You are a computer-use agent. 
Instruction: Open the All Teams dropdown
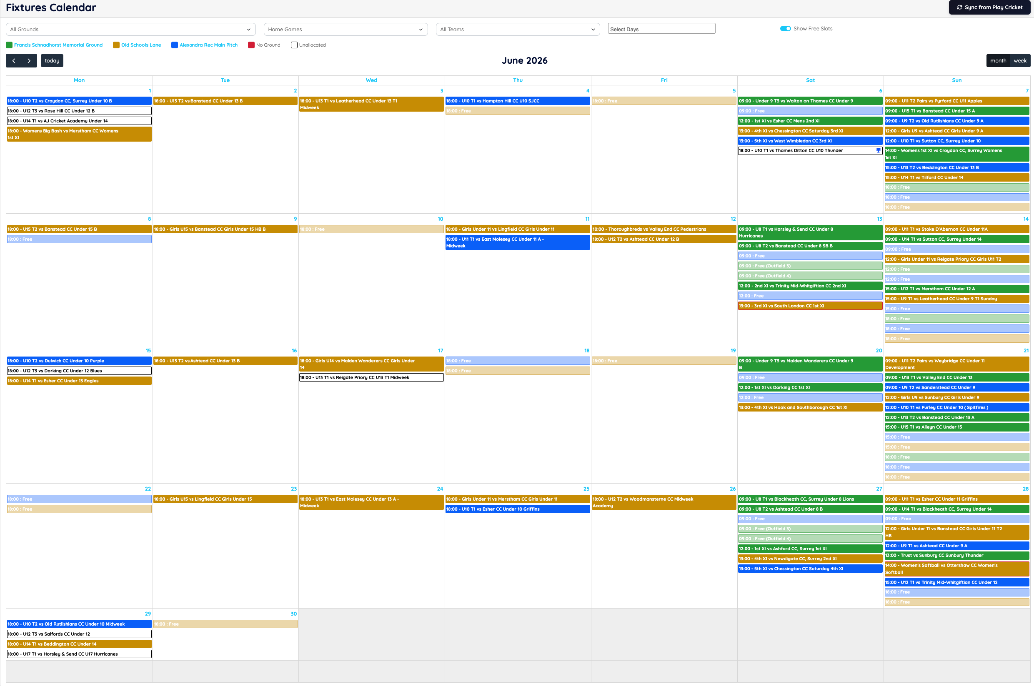pyautogui.click(x=518, y=29)
